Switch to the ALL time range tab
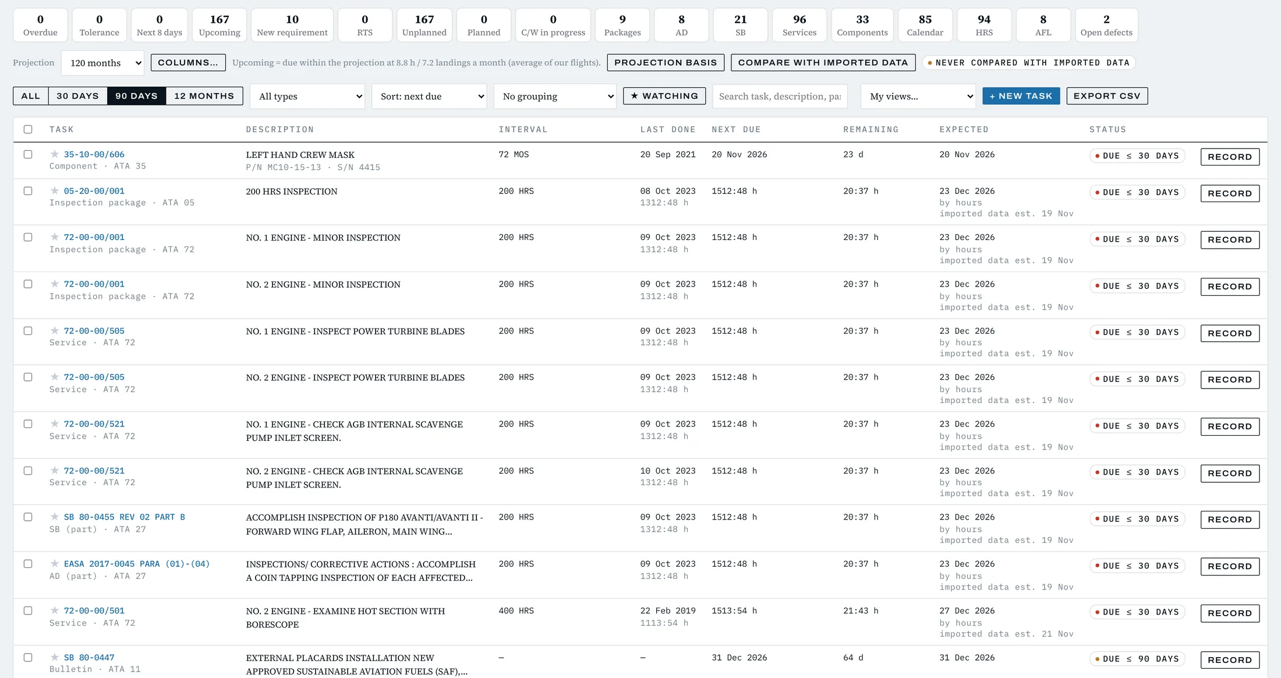The height and width of the screenshot is (678, 1281). [x=31, y=96]
